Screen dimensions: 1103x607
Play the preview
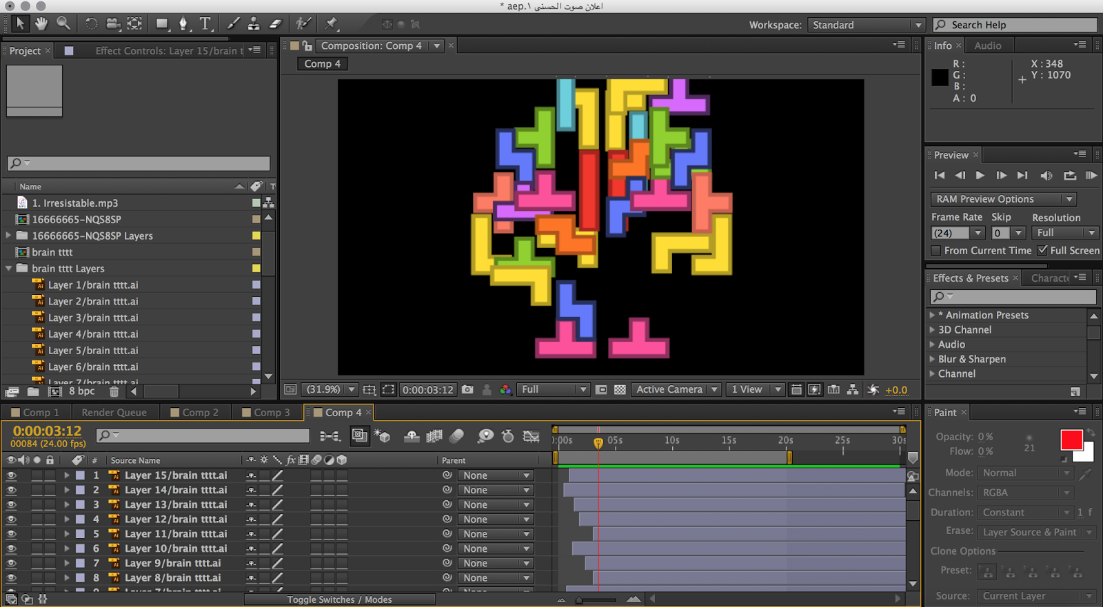click(980, 176)
